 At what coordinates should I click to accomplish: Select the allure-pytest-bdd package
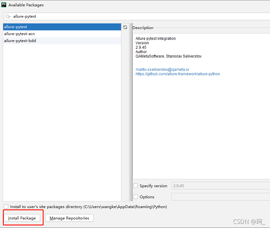pos(62,41)
